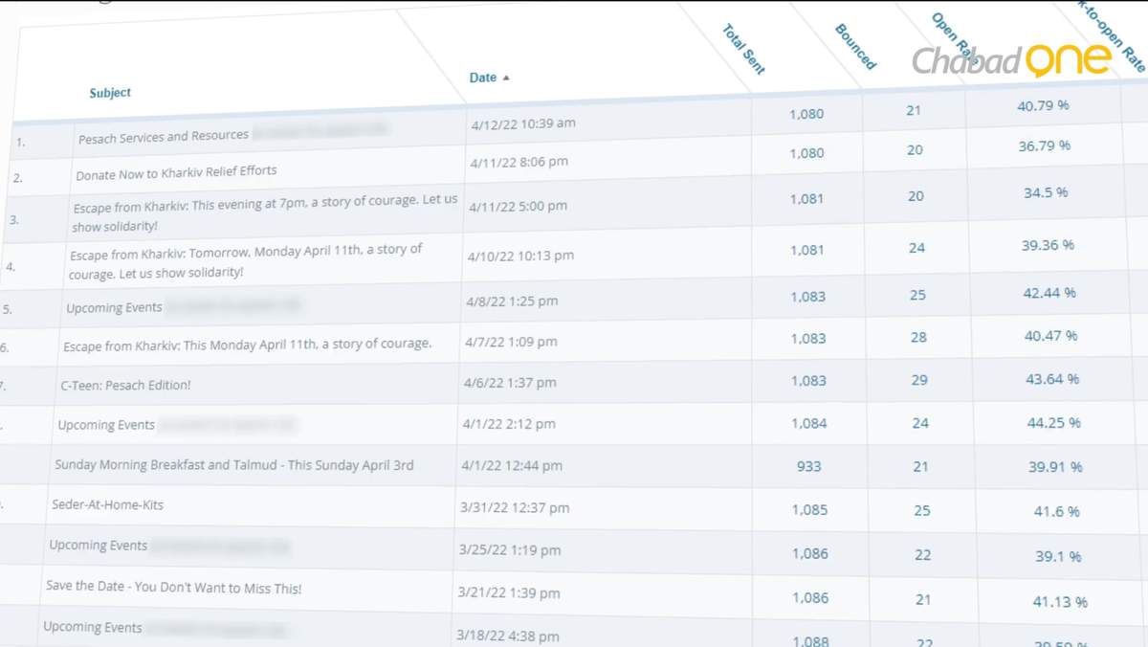Open the Upcoming Events email dated 3/18/22
The width and height of the screenshot is (1148, 647).
point(92,628)
